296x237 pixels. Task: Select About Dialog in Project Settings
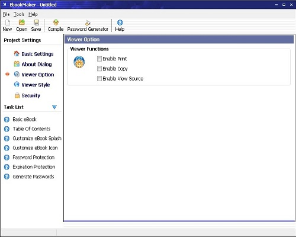coord(37,64)
